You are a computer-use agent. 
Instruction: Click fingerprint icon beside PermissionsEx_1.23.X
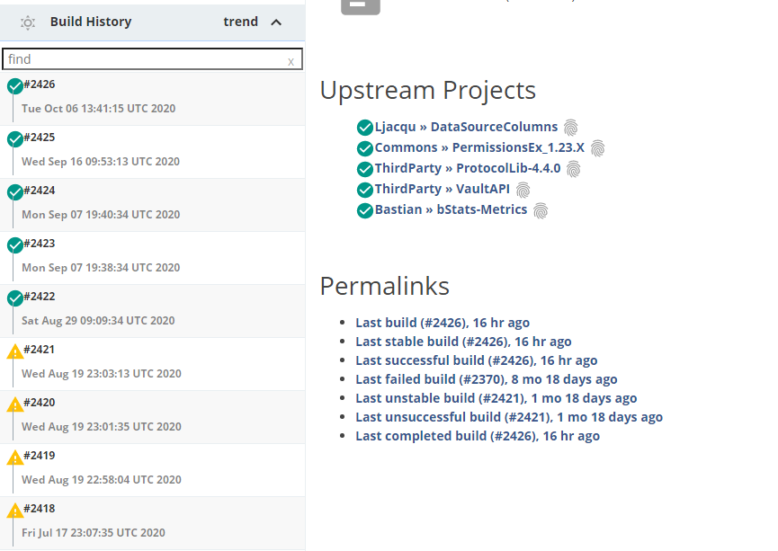click(x=597, y=148)
